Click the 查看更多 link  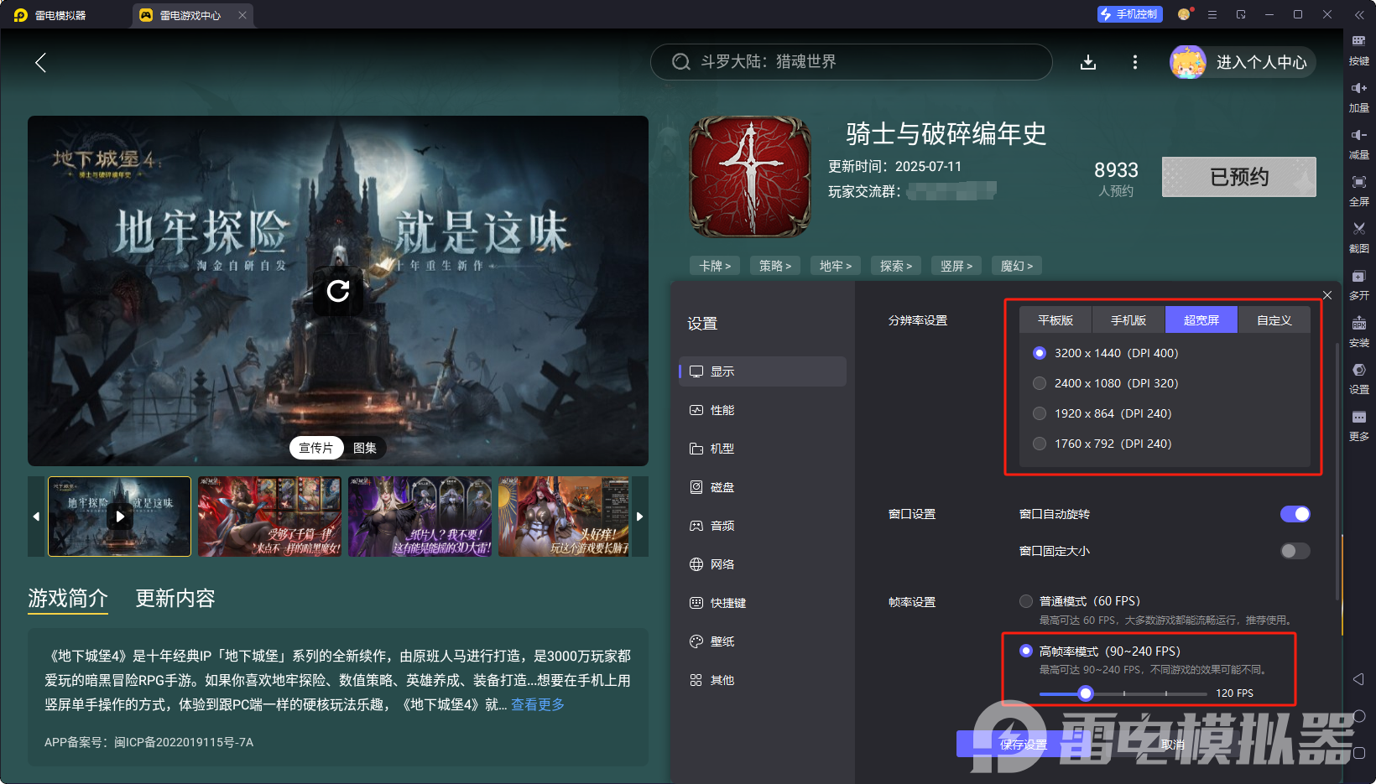(x=538, y=704)
